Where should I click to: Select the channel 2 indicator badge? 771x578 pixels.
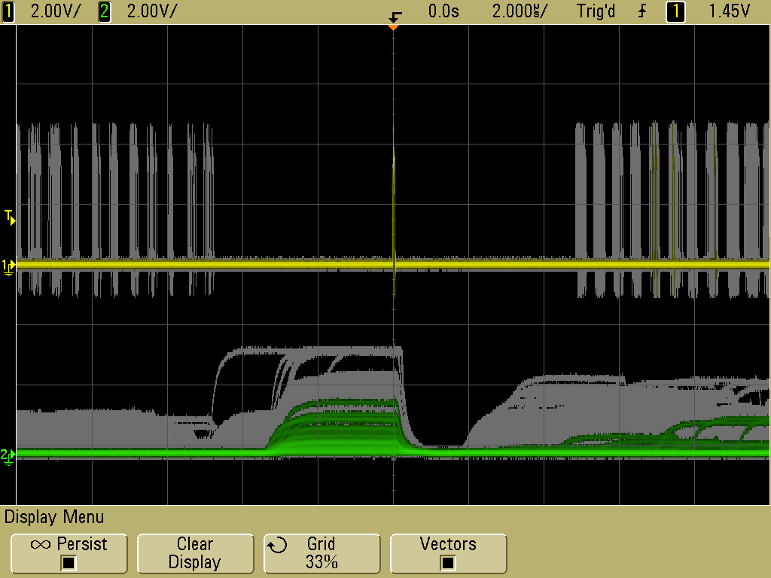(x=104, y=11)
